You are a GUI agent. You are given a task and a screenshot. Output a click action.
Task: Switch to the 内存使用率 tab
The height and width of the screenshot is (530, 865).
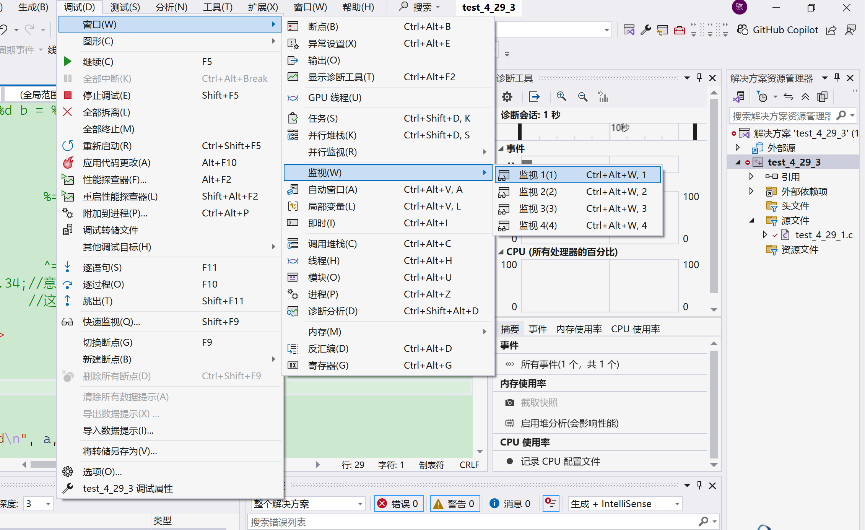point(579,329)
